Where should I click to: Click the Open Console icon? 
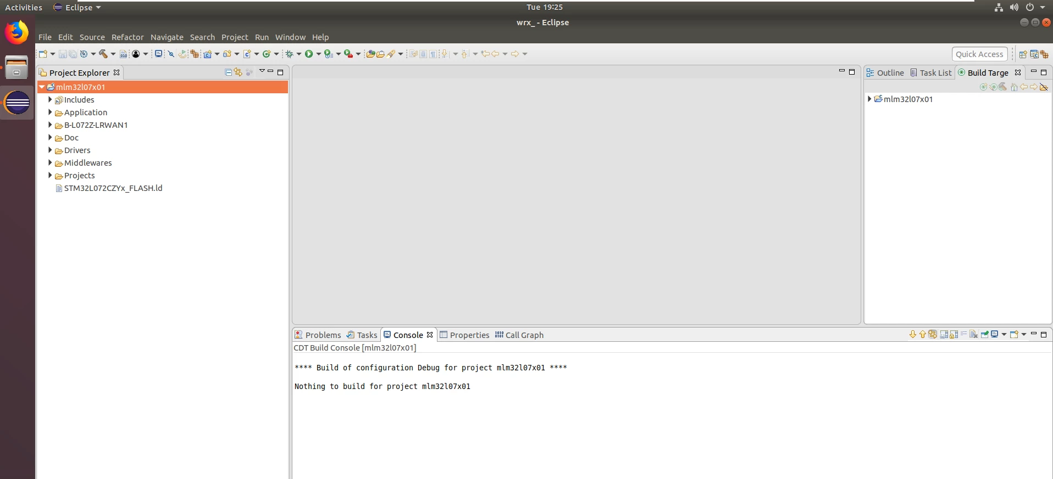pyautogui.click(x=1014, y=335)
